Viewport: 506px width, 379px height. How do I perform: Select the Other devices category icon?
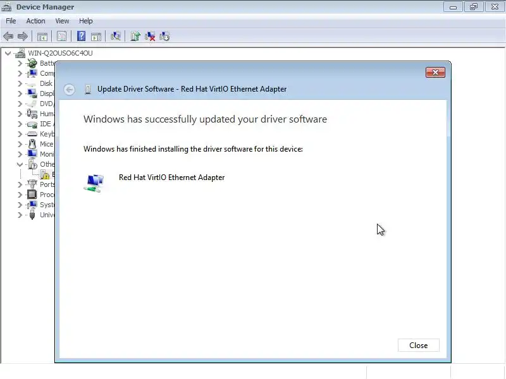[33, 164]
